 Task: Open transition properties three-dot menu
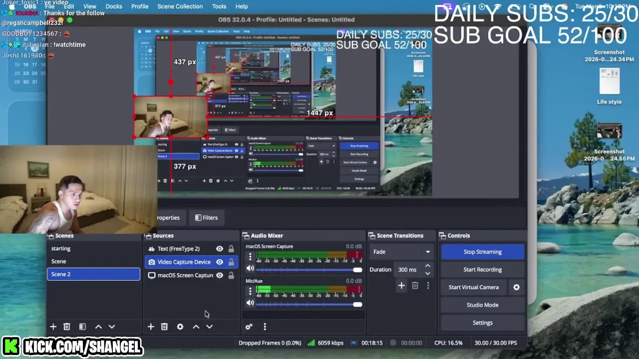click(x=428, y=285)
